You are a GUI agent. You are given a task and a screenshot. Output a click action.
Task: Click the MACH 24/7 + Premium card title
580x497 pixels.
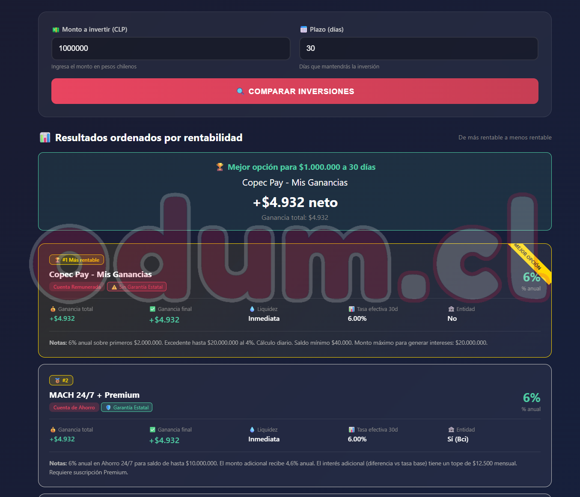pos(94,395)
